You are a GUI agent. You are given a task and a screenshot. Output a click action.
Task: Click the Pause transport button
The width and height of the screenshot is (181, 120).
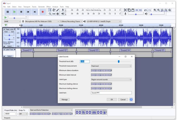coord(8,12)
